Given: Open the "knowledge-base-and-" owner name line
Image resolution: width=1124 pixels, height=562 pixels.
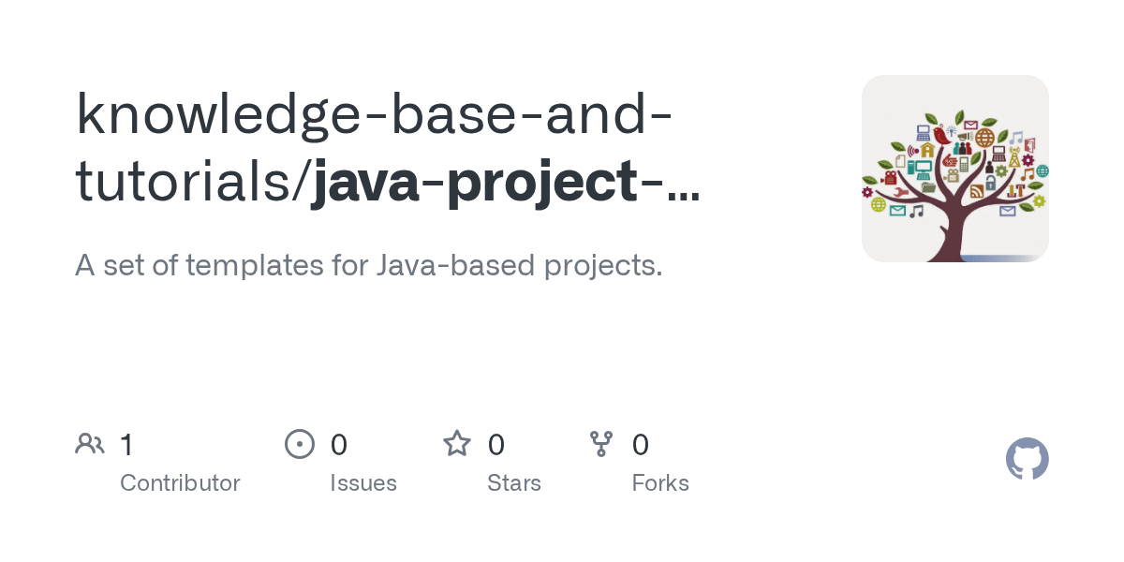Looking at the screenshot, I should tap(373, 112).
